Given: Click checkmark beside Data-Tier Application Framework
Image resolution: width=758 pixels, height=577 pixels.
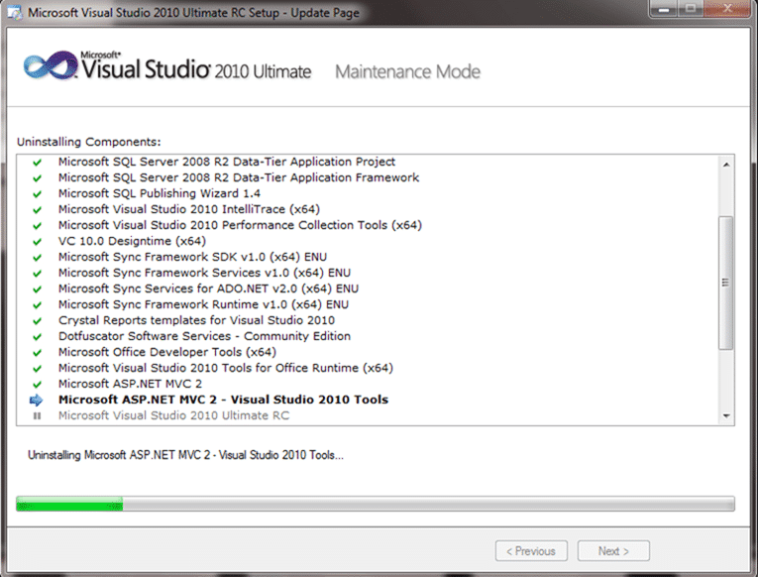Looking at the screenshot, I should pyautogui.click(x=37, y=178).
